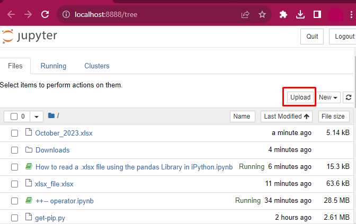Switch to the Clusters tab
The height and width of the screenshot is (224, 356).
point(97,66)
